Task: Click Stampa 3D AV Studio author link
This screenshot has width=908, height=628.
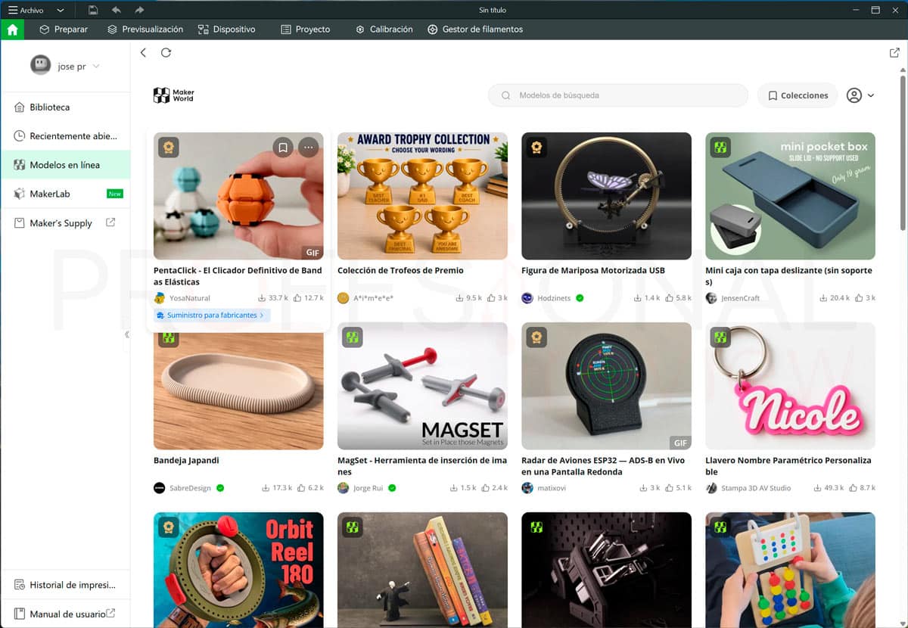Action: coord(757,488)
